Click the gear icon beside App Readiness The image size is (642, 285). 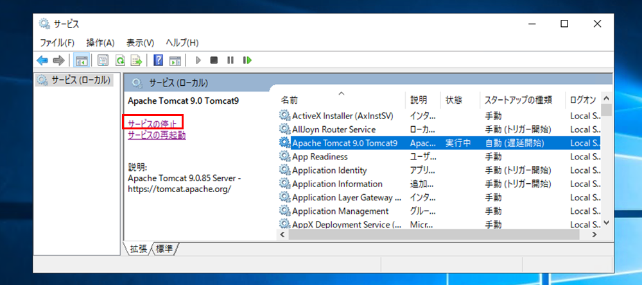pyautogui.click(x=285, y=156)
